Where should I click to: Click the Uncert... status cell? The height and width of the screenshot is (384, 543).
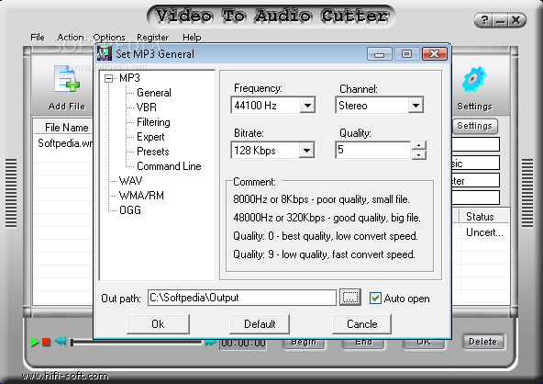pos(484,232)
